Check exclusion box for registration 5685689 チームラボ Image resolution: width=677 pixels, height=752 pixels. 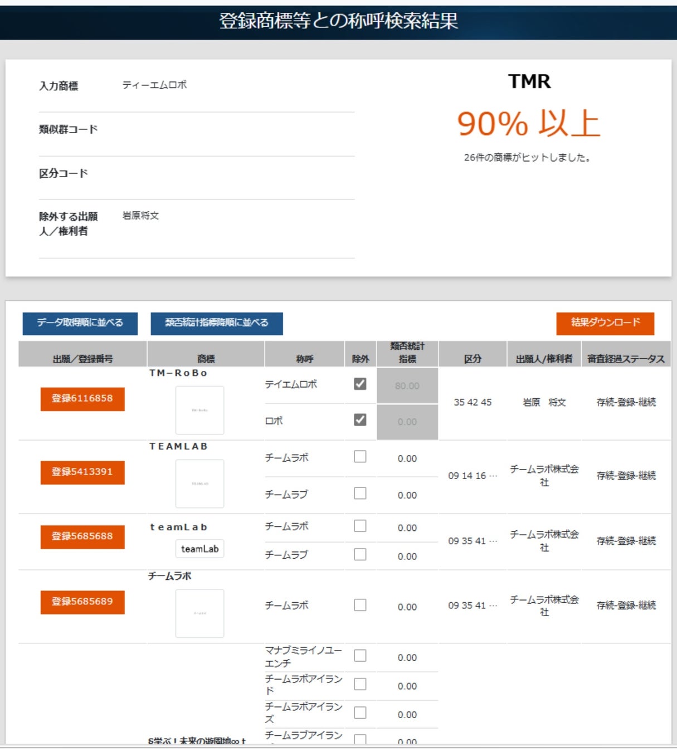360,605
